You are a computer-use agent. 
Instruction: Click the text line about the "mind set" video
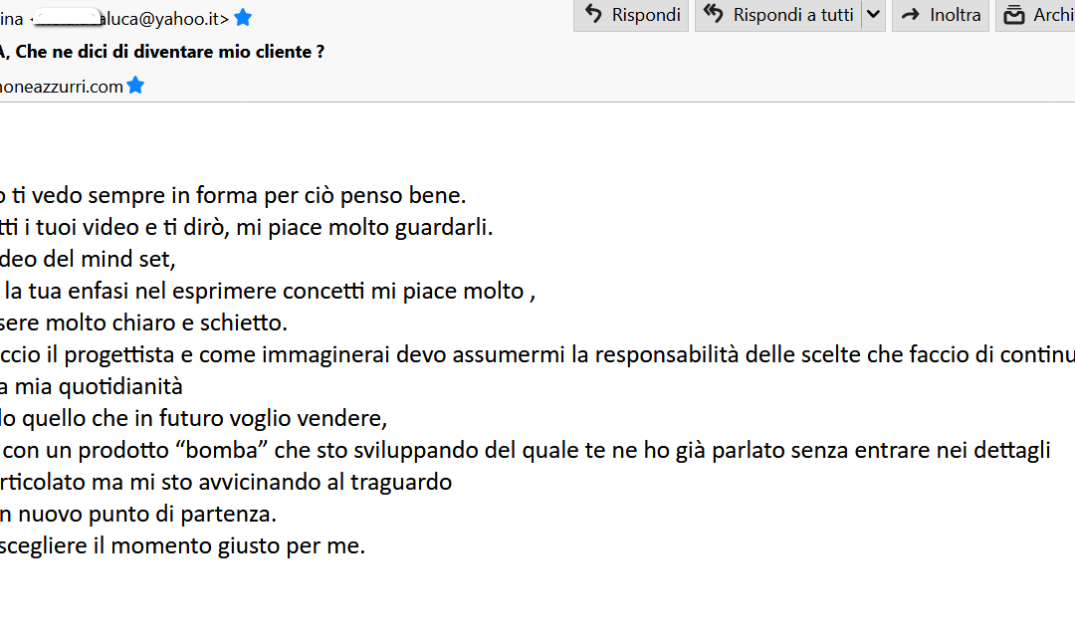click(x=88, y=259)
